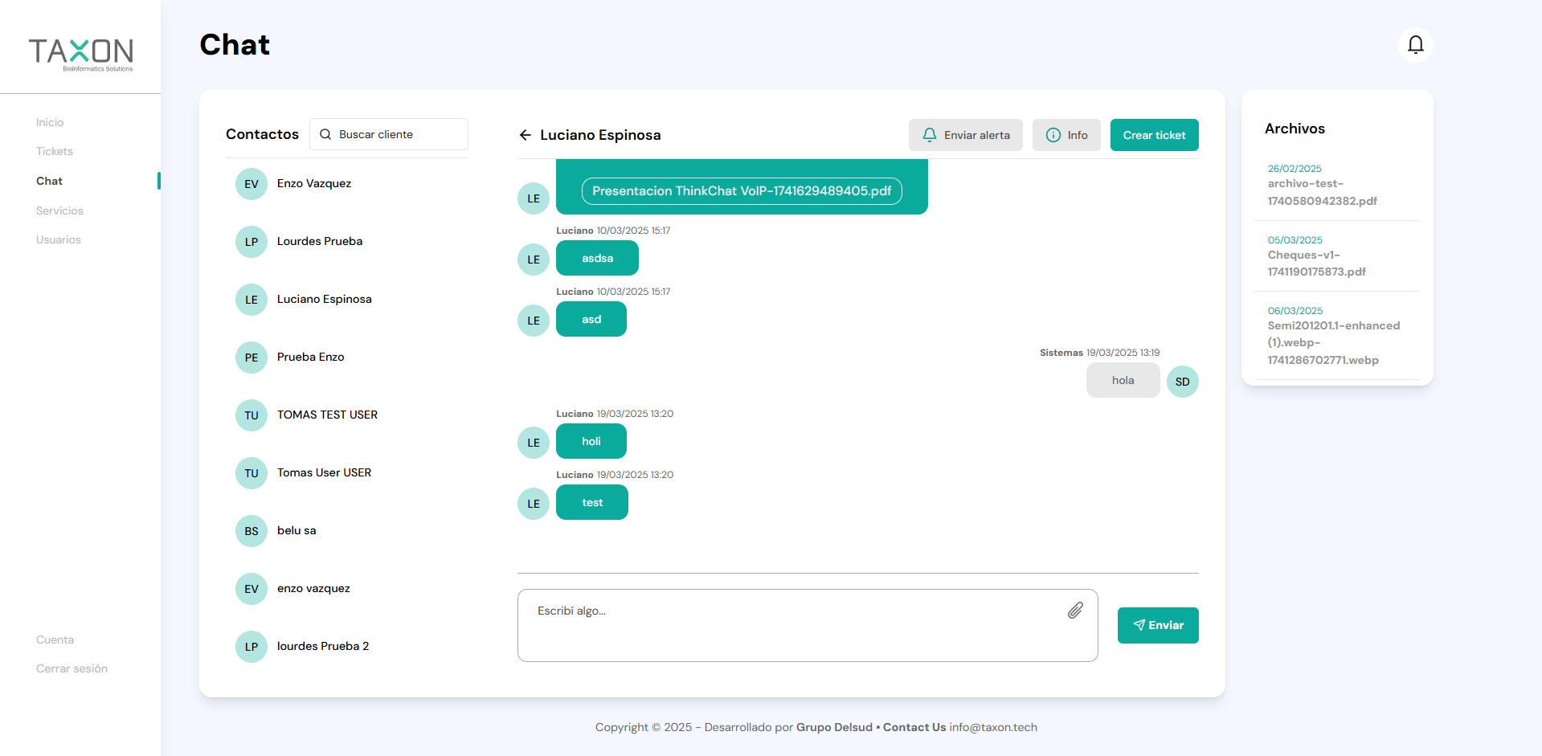Open the notifications bell icon
1542x756 pixels.
(1415, 45)
